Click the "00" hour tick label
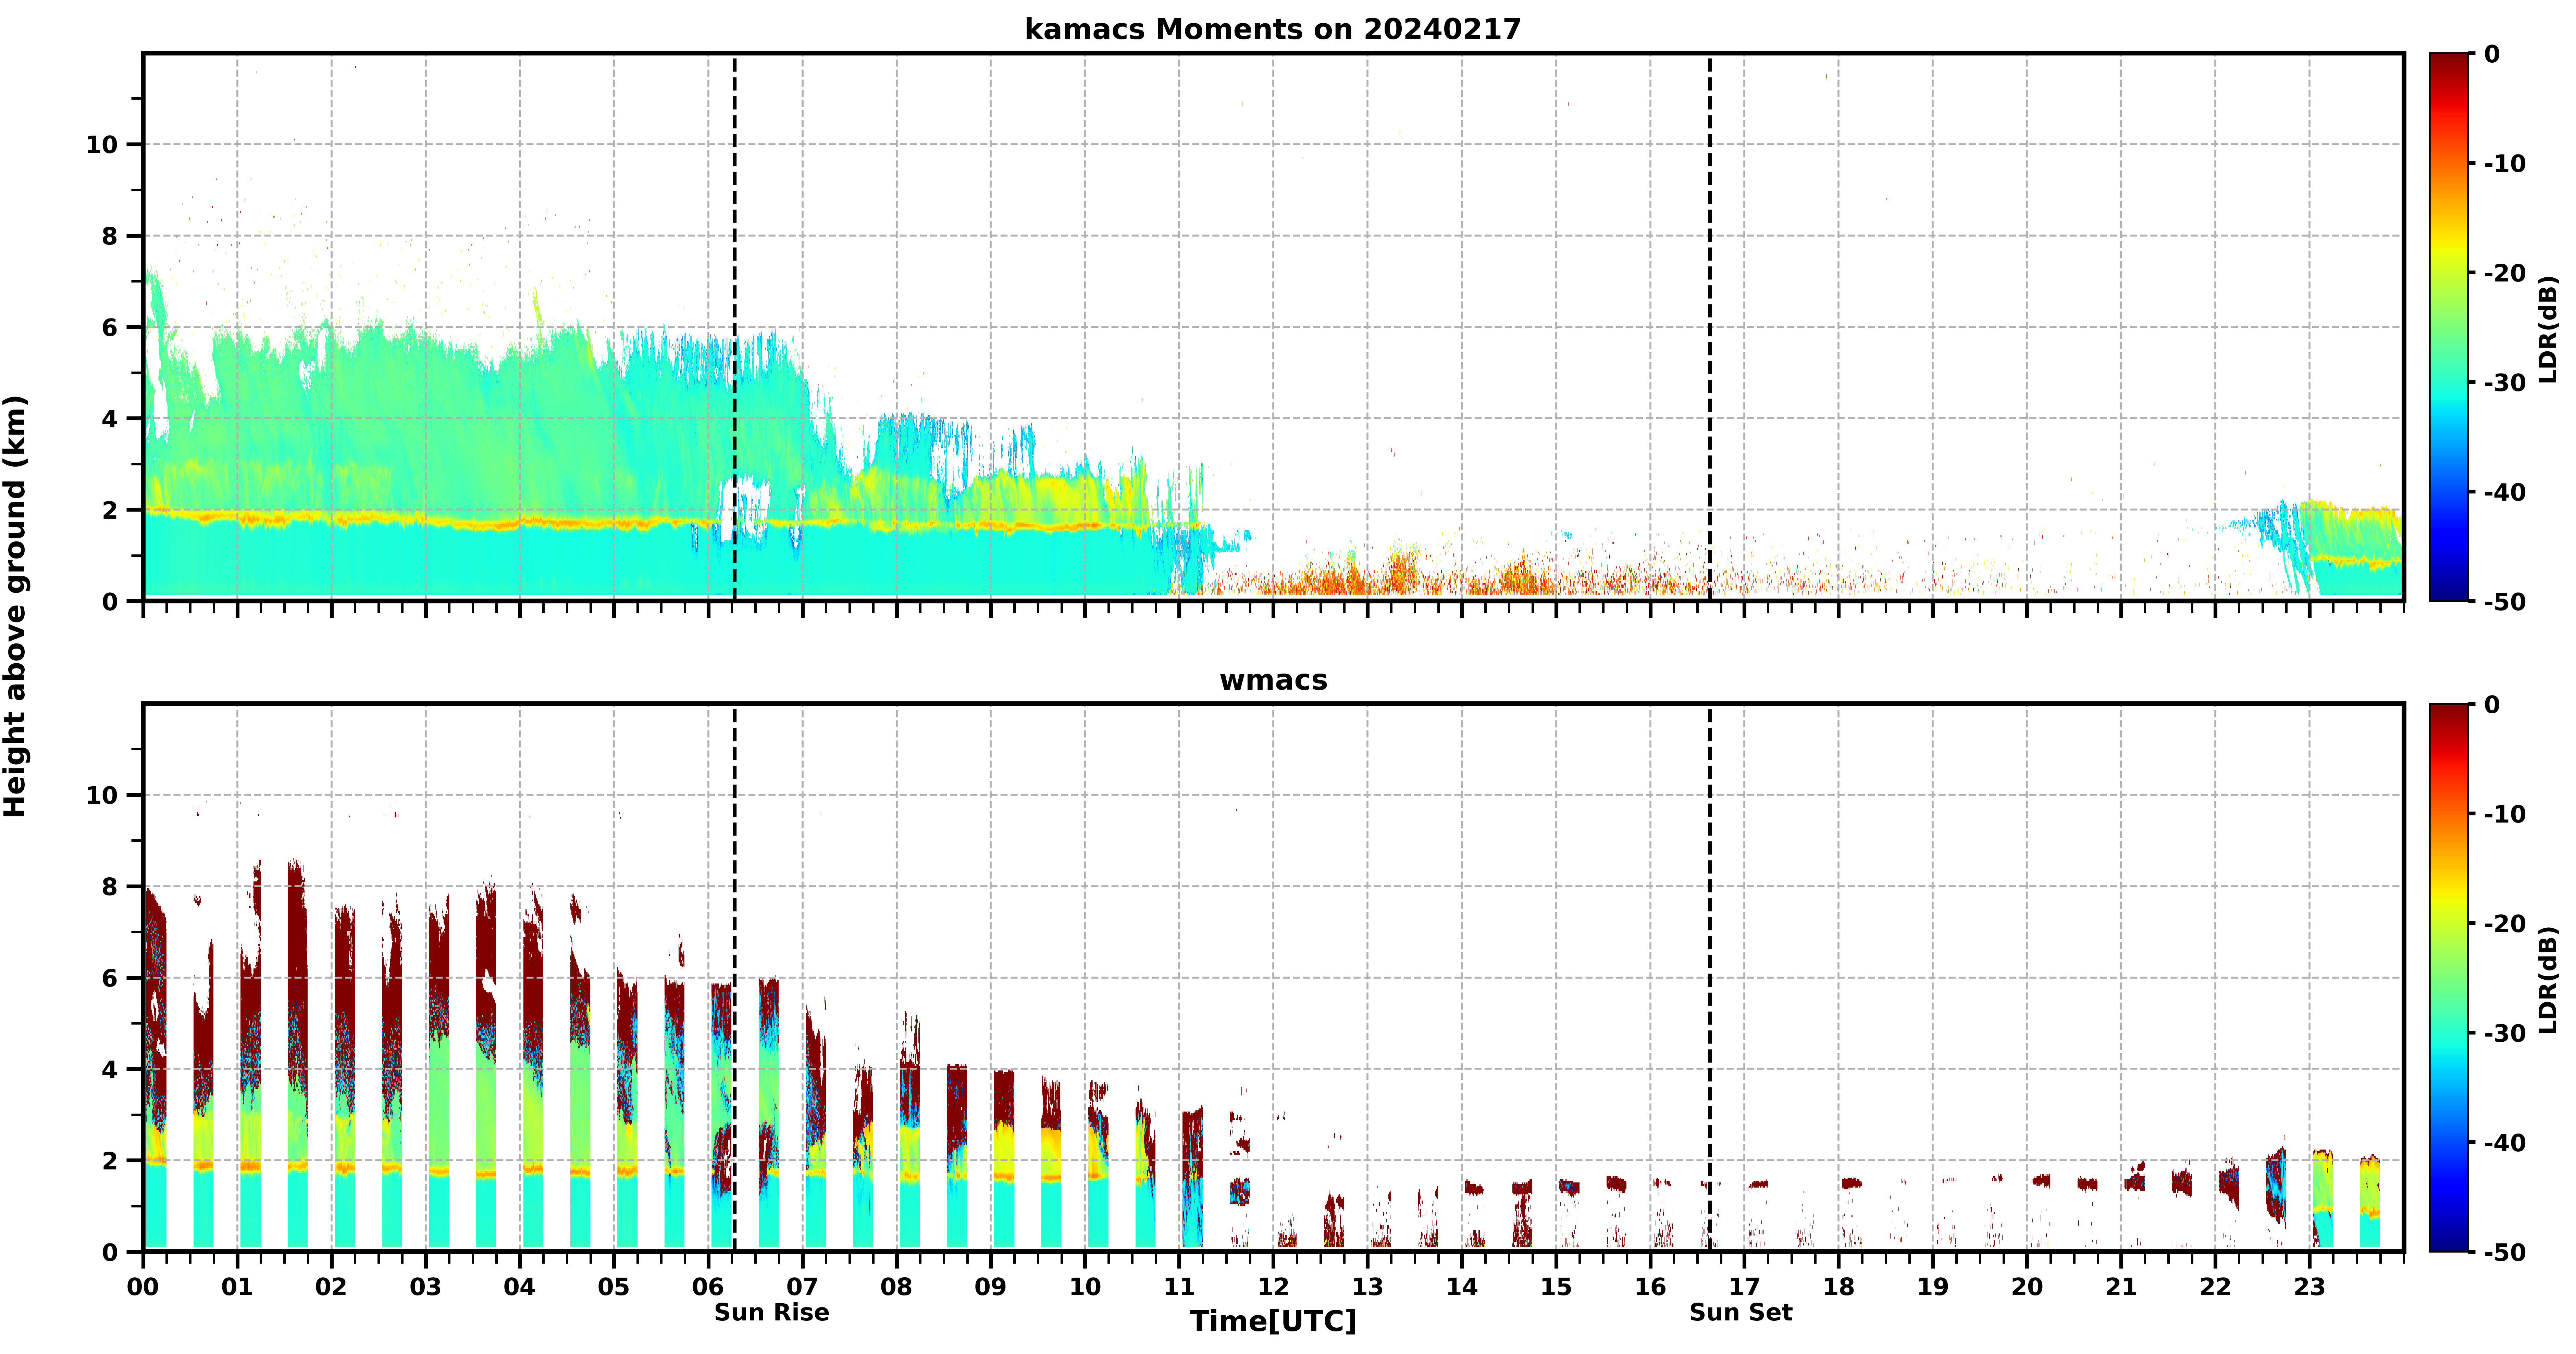 (143, 1287)
